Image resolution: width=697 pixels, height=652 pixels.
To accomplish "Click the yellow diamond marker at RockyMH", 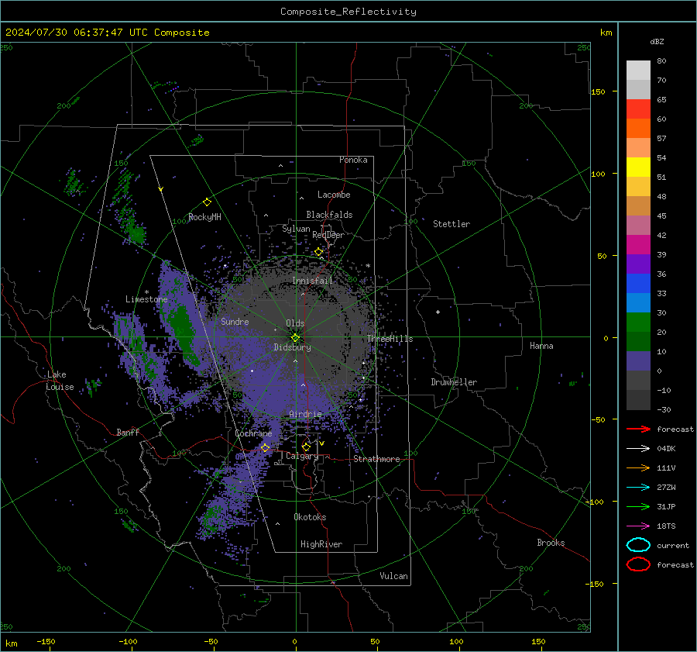I will (207, 202).
